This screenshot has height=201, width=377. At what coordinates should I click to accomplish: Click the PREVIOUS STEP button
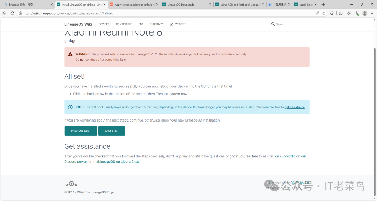[81, 131]
